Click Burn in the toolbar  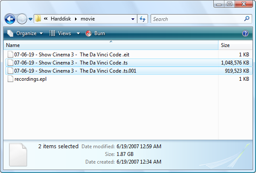95,33
